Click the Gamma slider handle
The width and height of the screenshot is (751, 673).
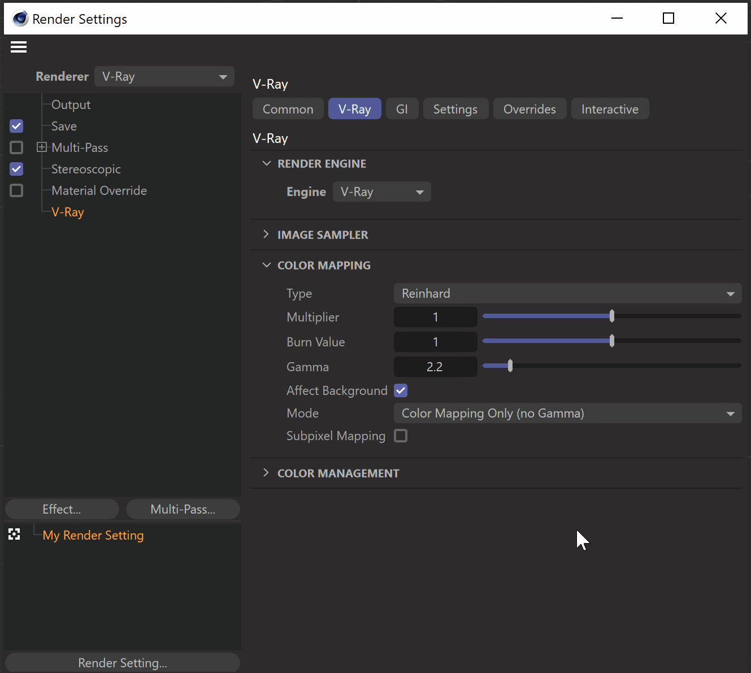point(510,366)
